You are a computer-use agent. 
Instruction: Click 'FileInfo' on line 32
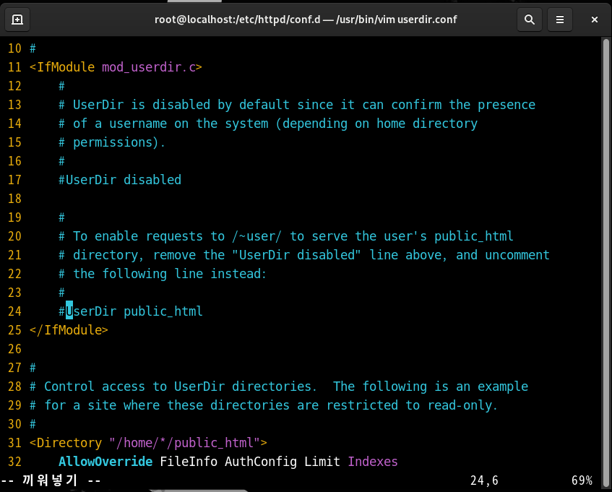click(189, 462)
